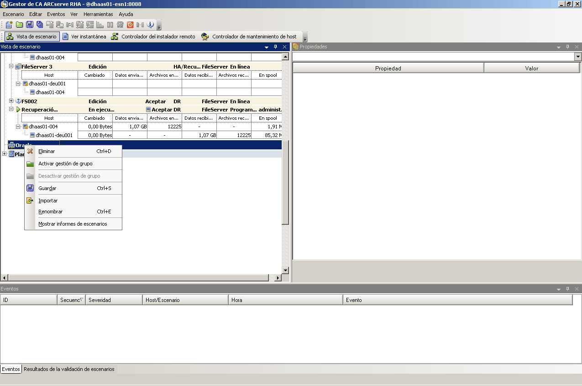Switch to Resultados de la validación tab

69,369
